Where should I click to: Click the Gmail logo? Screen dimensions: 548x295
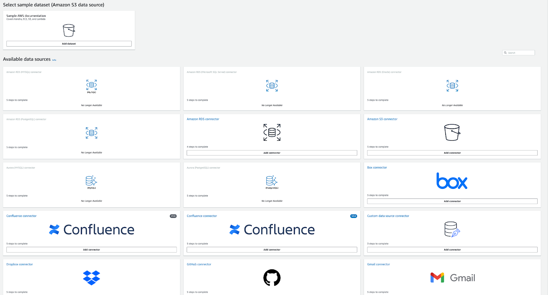(x=452, y=278)
